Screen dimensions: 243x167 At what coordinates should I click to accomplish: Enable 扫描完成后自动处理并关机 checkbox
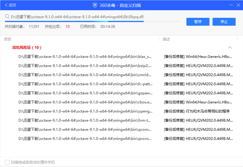pos(7,162)
